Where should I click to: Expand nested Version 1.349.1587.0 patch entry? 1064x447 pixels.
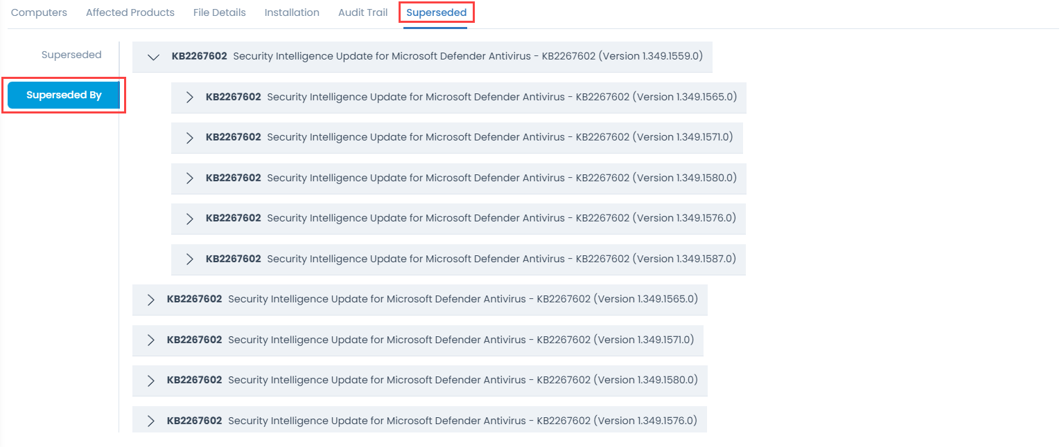[x=189, y=259]
